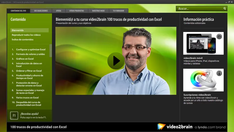
Task: Open the Suscripciones video2brain rings thumbnail
Action: [x=203, y=80]
